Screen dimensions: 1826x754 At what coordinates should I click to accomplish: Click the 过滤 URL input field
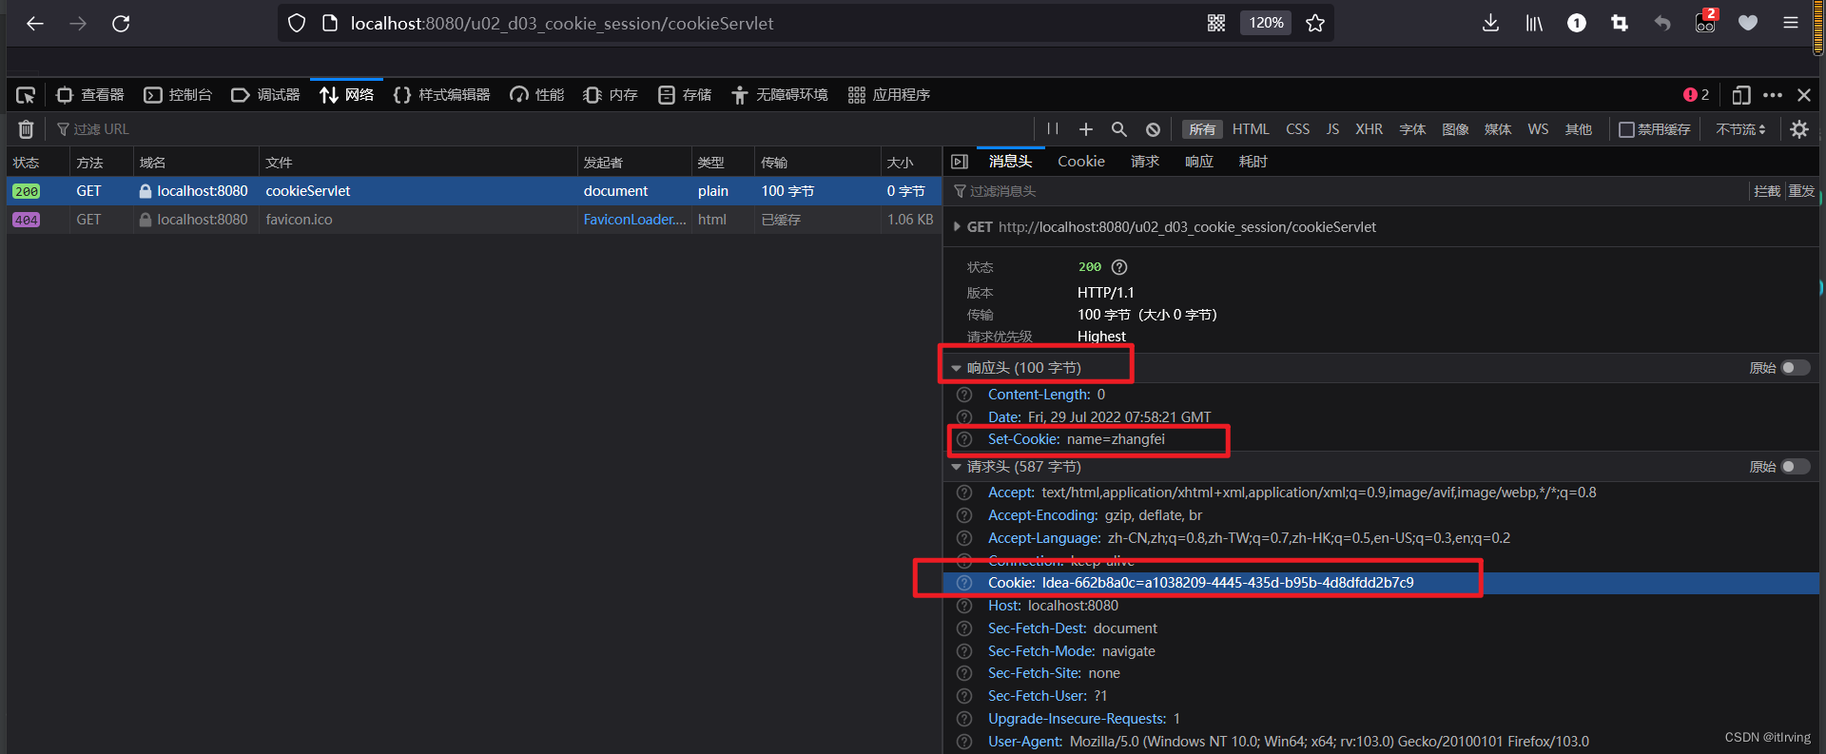click(542, 129)
